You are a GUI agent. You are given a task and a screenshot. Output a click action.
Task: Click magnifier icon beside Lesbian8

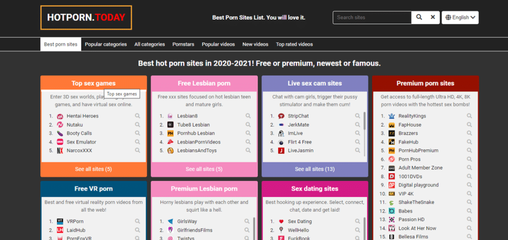248,116
